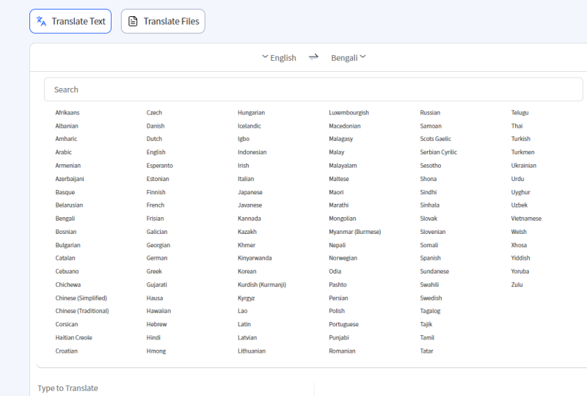Viewport: 587px width, 396px height.
Task: Click the language Search field
Action: 313,89
